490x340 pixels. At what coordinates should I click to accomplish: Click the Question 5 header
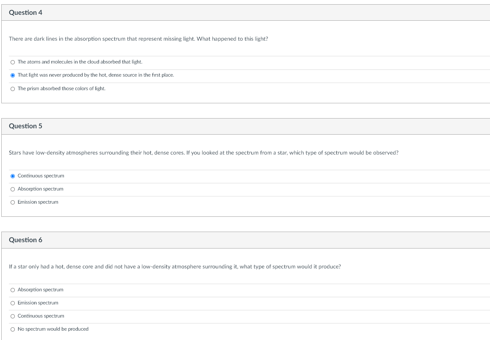(x=26, y=126)
